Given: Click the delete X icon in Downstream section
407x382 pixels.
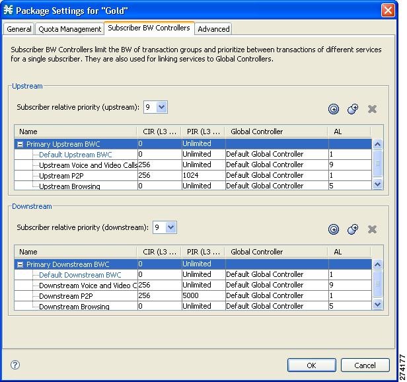Looking at the screenshot, I should click(x=372, y=229).
